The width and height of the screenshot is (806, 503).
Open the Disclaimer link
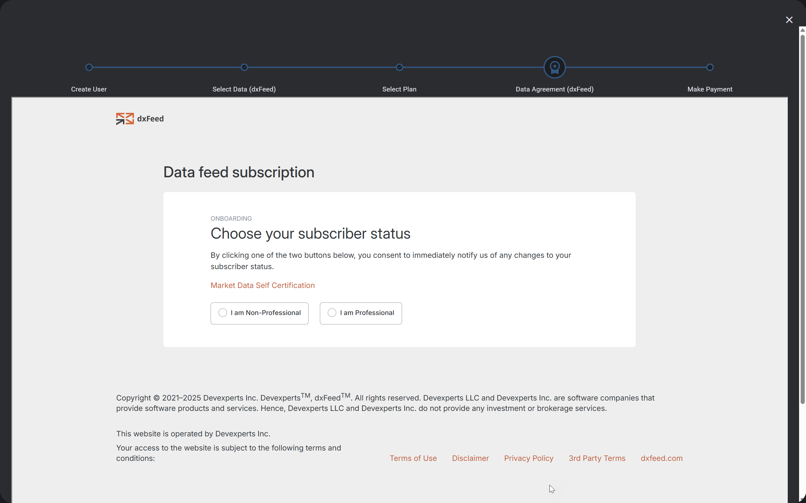pyautogui.click(x=470, y=458)
